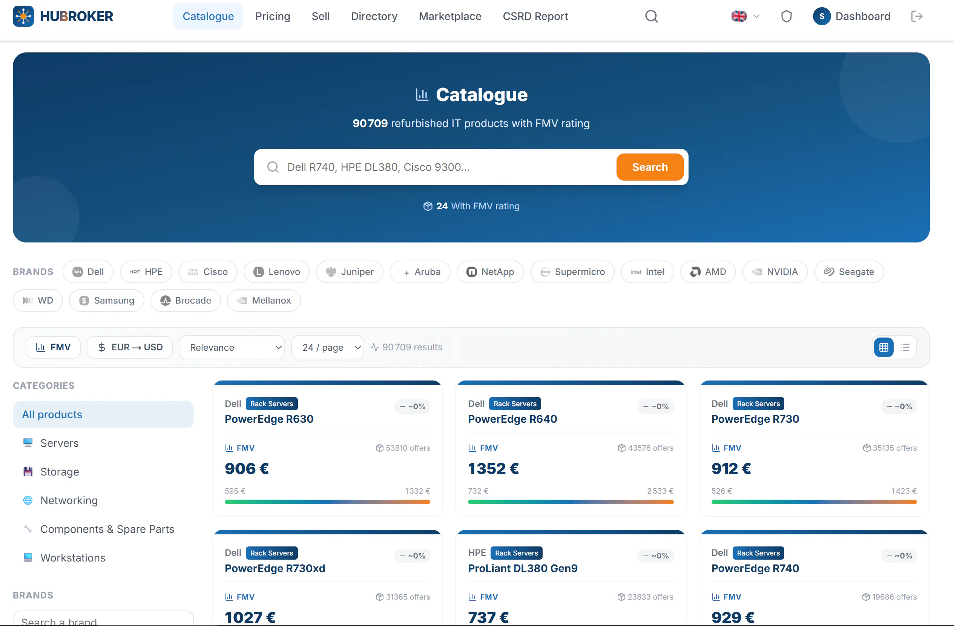Select the AMD brand chip

pos(708,272)
